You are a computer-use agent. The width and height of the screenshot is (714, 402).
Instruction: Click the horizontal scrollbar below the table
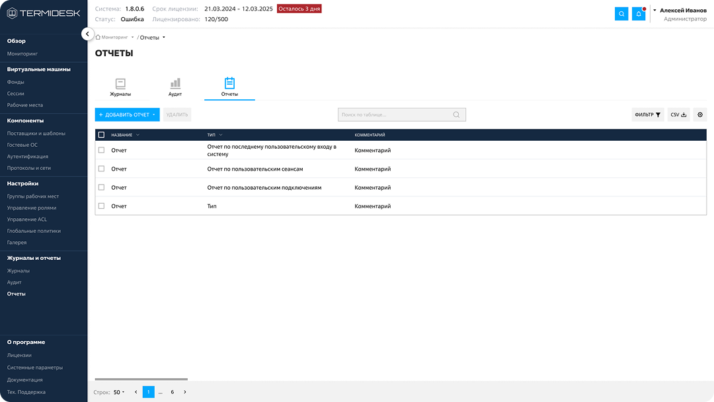(x=141, y=380)
